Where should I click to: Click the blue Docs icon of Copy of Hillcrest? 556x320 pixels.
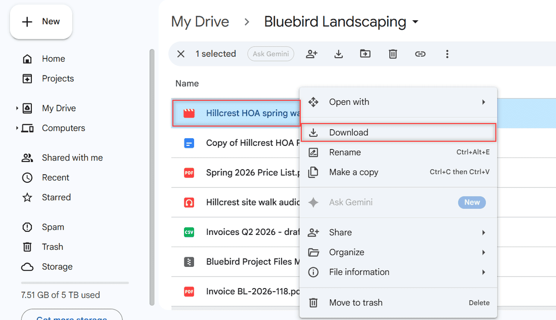pos(189,143)
